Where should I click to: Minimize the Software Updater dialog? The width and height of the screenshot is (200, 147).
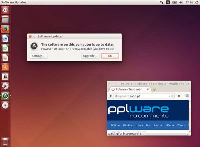point(34,36)
